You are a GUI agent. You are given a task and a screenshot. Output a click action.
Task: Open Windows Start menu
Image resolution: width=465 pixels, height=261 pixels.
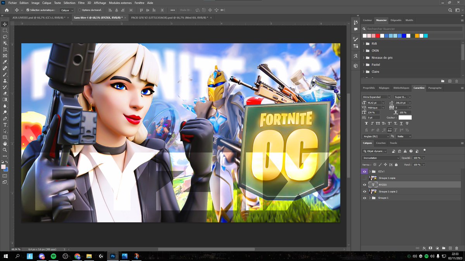6,256
